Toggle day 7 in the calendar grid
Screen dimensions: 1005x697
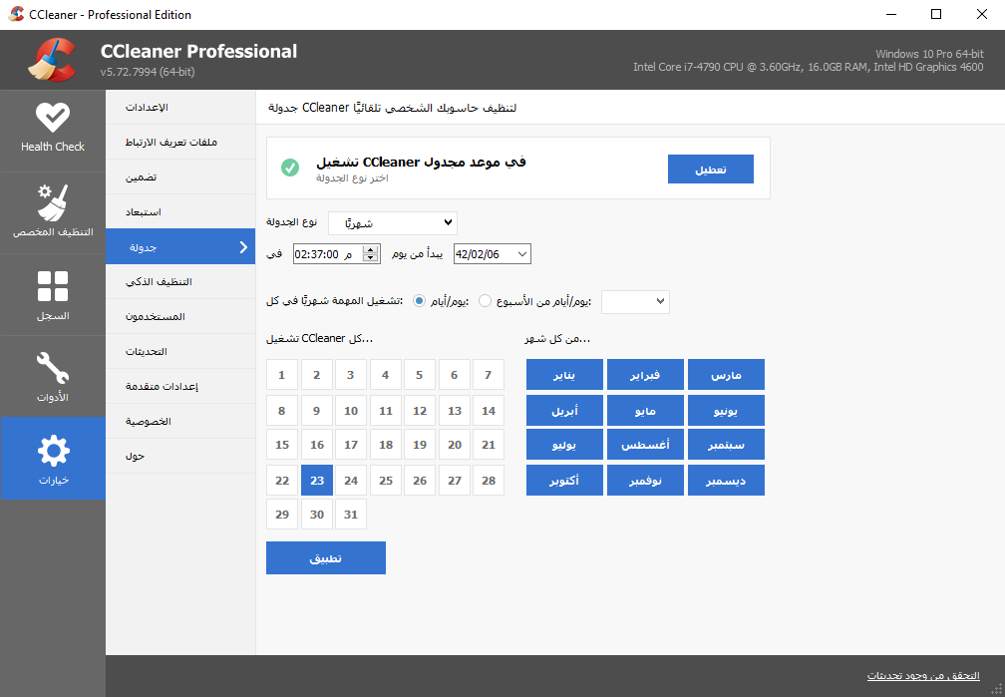489,375
